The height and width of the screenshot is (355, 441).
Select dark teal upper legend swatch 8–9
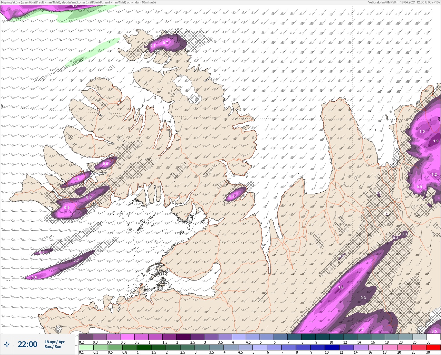(308, 337)
